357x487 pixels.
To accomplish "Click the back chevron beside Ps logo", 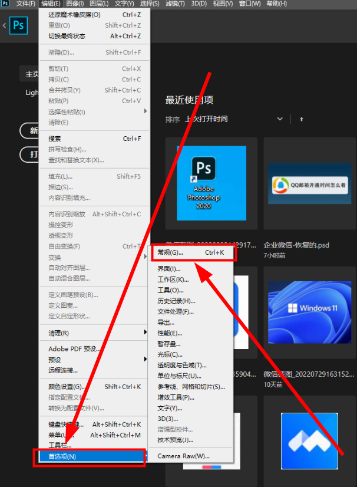I will tap(4, 25).
